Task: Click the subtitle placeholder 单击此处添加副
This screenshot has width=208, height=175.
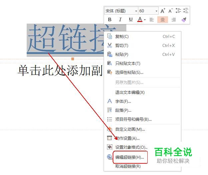Action: click(60, 71)
